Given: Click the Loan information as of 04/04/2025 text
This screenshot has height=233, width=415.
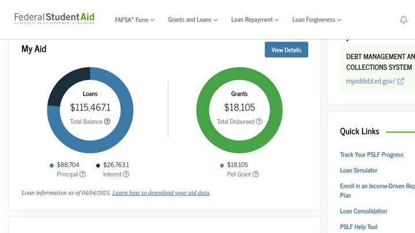Looking at the screenshot, I should click(x=66, y=193).
